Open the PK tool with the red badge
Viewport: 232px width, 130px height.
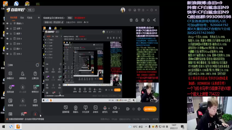(23, 114)
